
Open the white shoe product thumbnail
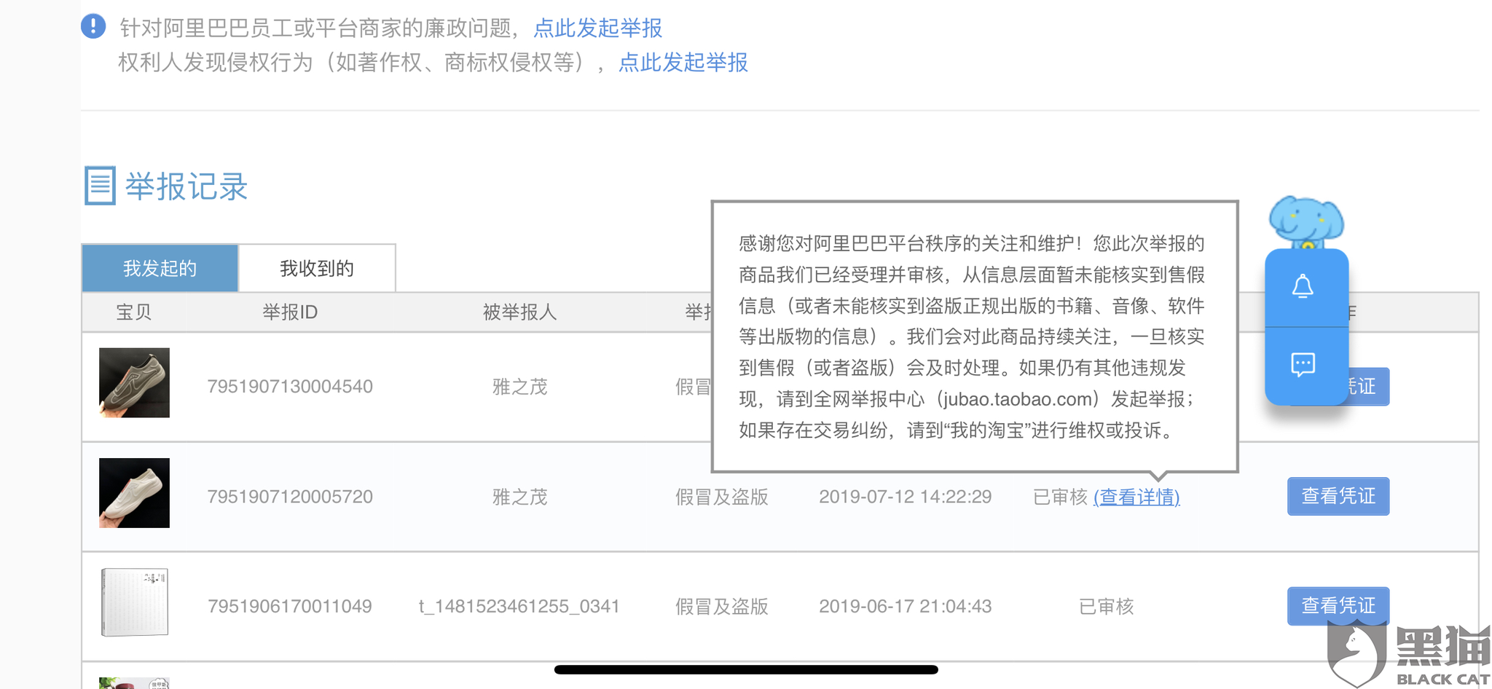tap(134, 493)
